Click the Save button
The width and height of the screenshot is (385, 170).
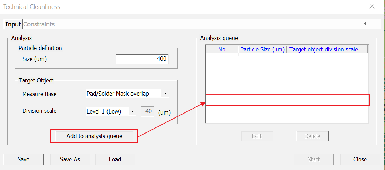pos(23,159)
